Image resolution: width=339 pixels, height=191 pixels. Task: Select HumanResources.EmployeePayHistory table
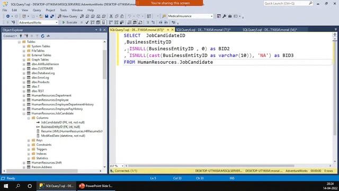[57, 109]
